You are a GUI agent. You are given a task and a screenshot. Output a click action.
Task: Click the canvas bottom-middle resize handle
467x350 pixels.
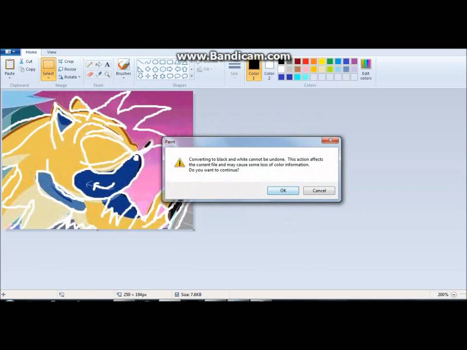click(x=98, y=230)
